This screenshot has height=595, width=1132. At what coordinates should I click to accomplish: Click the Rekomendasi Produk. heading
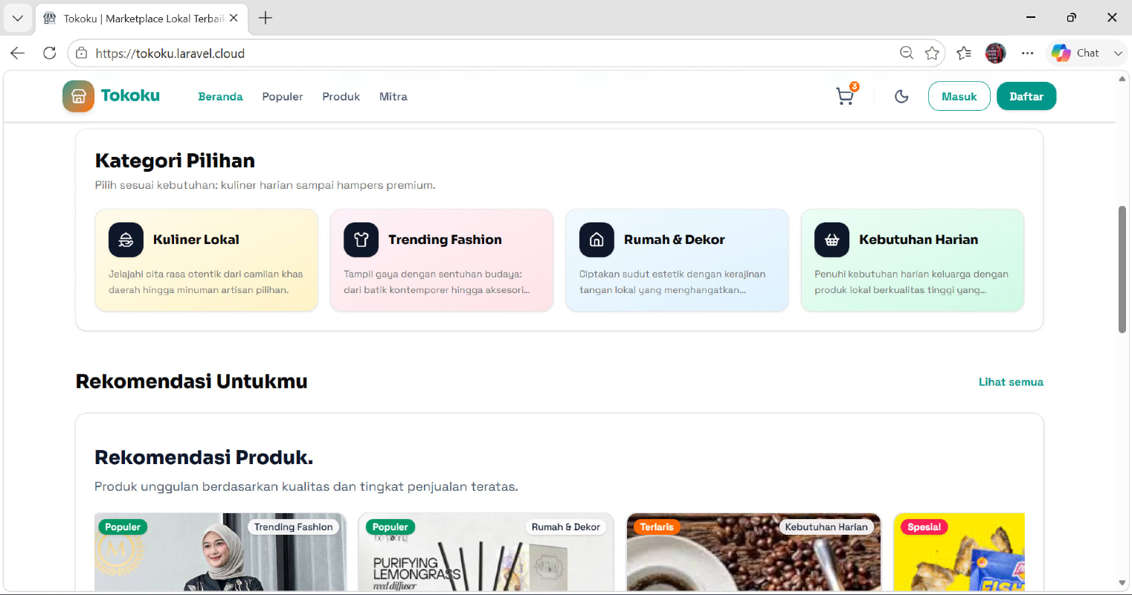[x=204, y=457]
